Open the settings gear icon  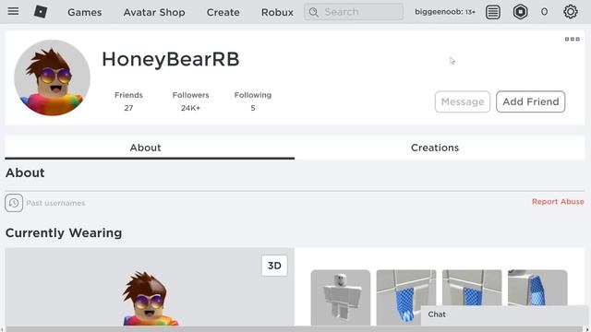pos(571,12)
